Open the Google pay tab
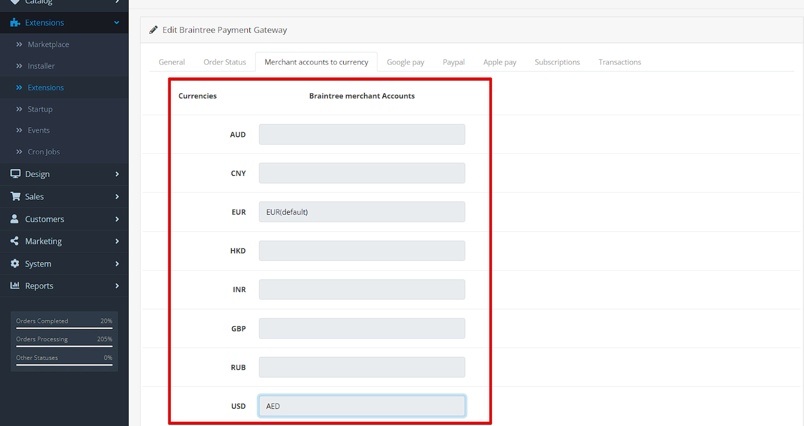Screen dimensions: 804x426 406,62
